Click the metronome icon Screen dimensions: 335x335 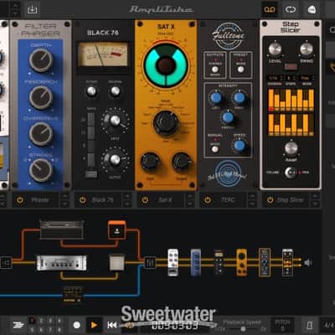pyautogui.click(x=309, y=325)
